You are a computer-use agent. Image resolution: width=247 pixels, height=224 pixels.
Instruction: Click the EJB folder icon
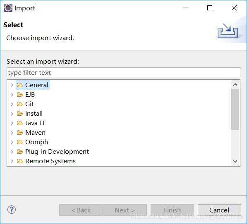[20, 95]
